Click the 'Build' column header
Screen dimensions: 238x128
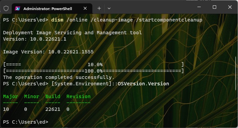click(53, 96)
